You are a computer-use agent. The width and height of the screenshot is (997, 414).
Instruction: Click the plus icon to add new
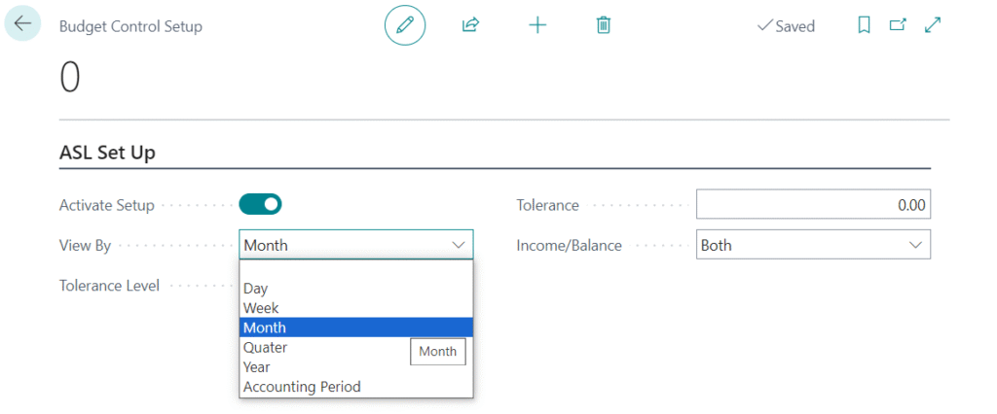(x=537, y=25)
